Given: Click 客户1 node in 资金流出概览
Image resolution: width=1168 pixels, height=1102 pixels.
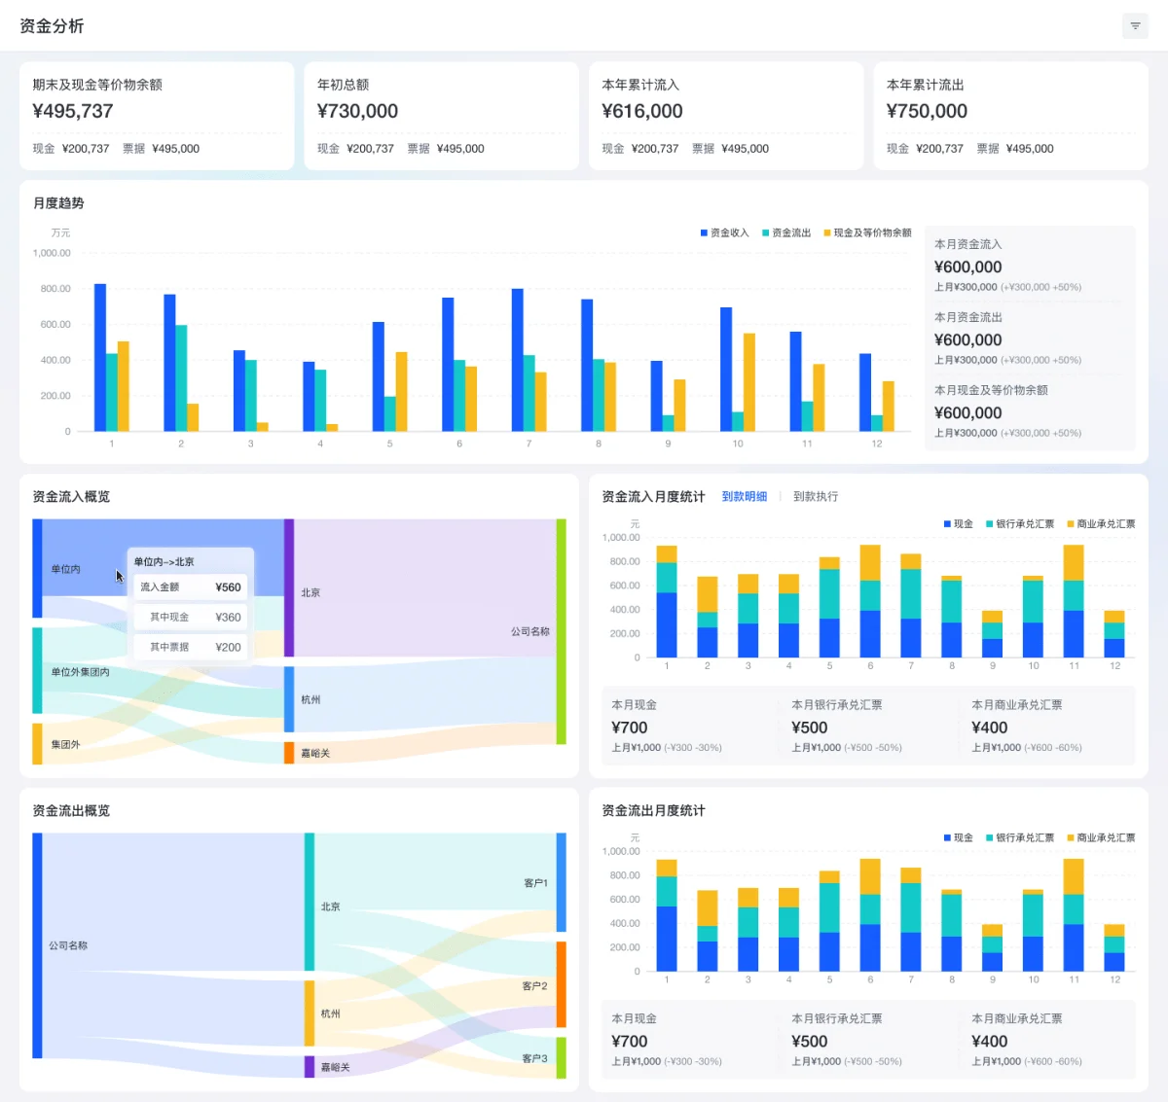Looking at the screenshot, I should 561,882.
